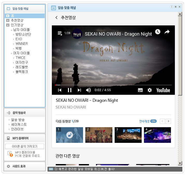Expand the TWICE tree node
Viewport: 186px width, 175px height.
pos(13,58)
